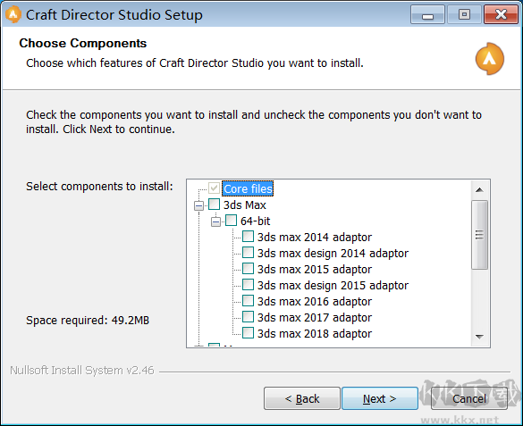Viewport: 523px width, 426px height.
Task: Click the Craft Director title bar icon
Action: pyautogui.click(x=13, y=14)
